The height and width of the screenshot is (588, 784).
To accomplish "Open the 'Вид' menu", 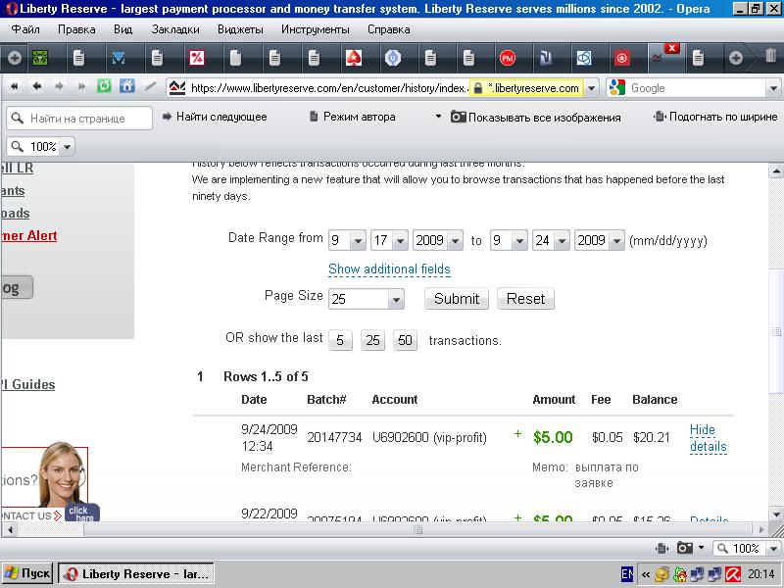I will [x=123, y=29].
